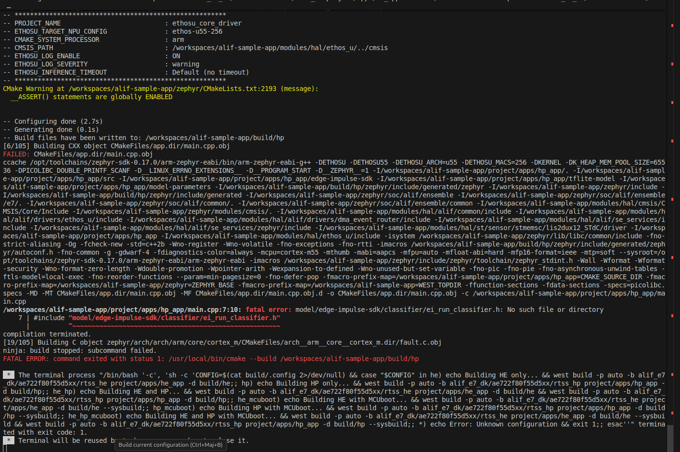680x452 pixels.
Task: Click the /usr/local/bin/cmake path in FATAL ERROR line
Action: click(x=207, y=359)
